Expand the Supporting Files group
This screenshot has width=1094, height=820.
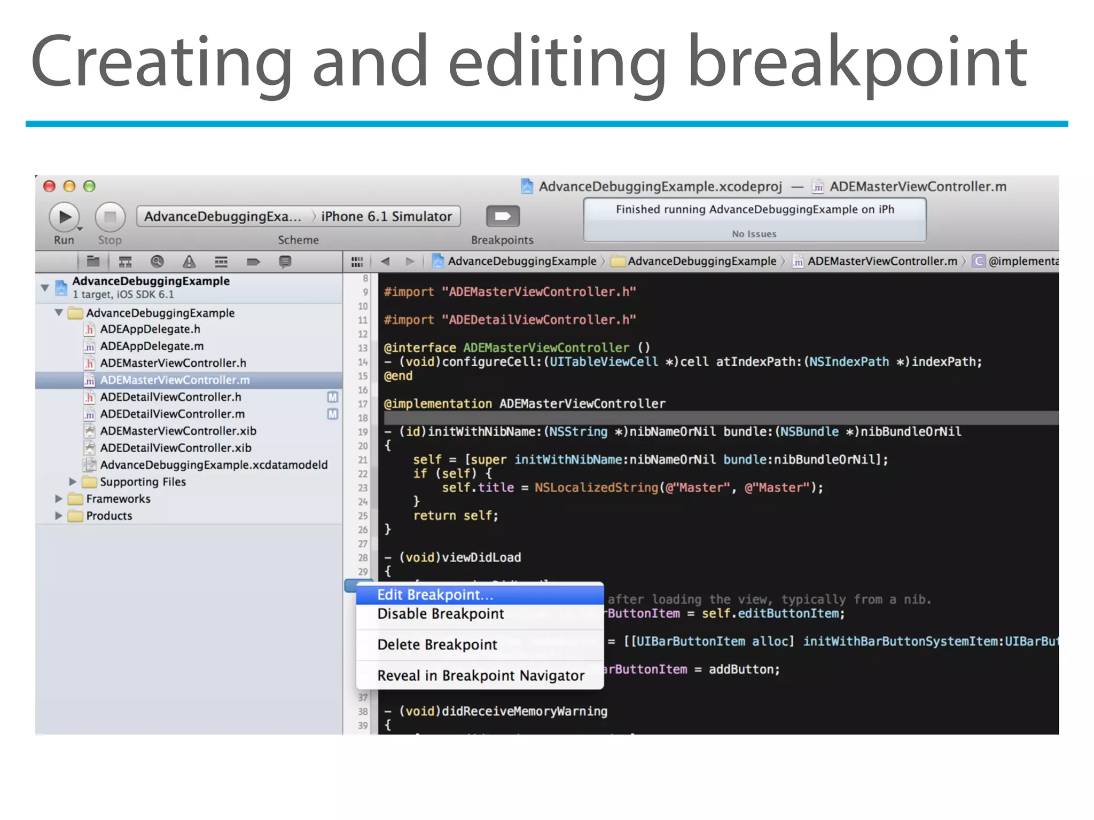(x=73, y=482)
